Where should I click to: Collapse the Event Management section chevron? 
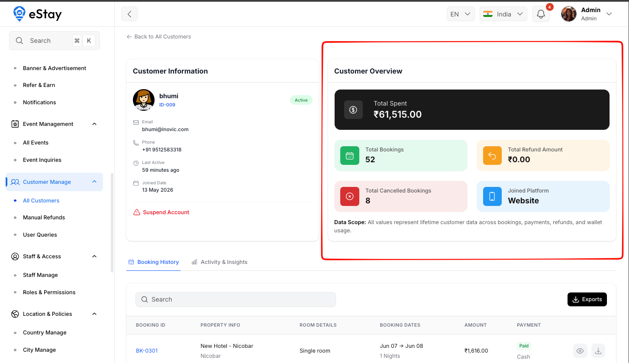point(94,124)
